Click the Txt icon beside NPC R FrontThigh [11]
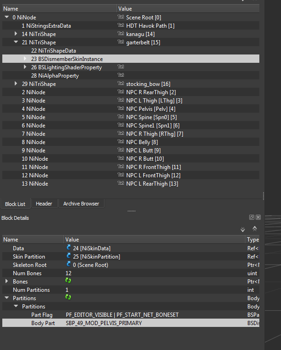 pyautogui.click(x=121, y=167)
